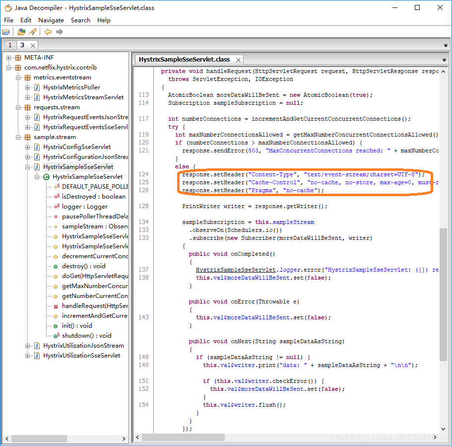Click the sample.stream package icon
Screen dimensions: 452x446
27,137
